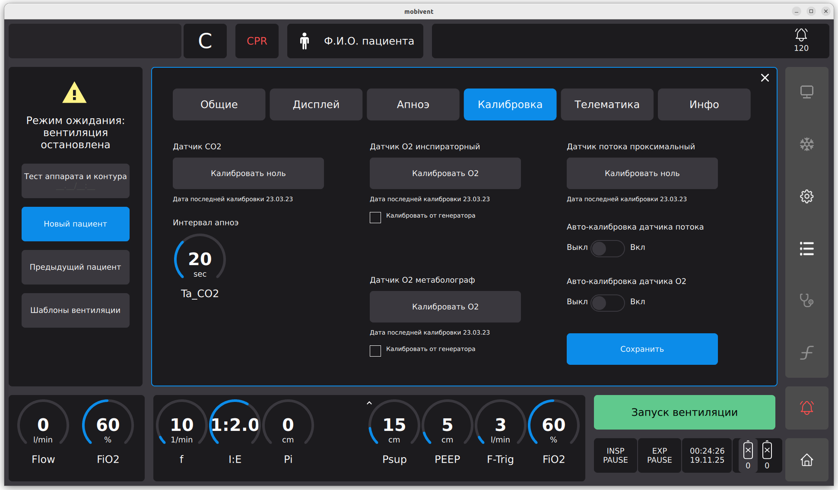Image resolution: width=838 pixels, height=490 pixels.
Task: Click the red alarm bell icon
Action: click(806, 408)
